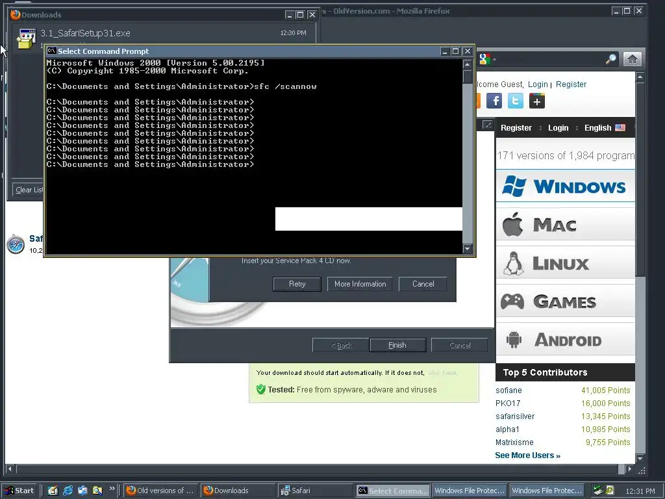This screenshot has width=665, height=499.
Task: Click the Android robot icon
Action: pyautogui.click(x=514, y=339)
